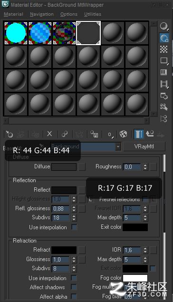Open the Navigation menu
173x302 pixels.
[x=42, y=14]
